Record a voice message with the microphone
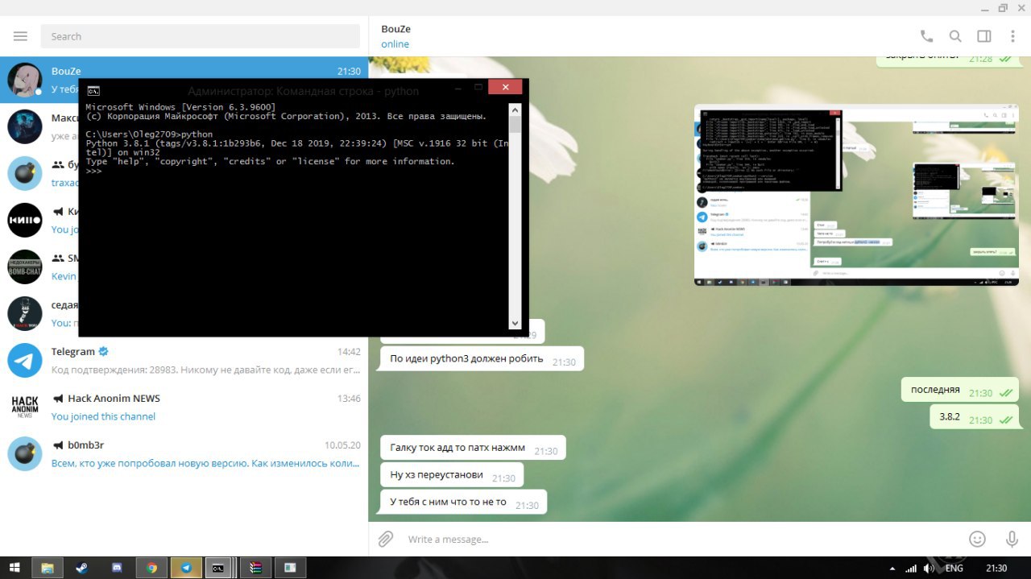This screenshot has width=1031, height=579. tap(1012, 539)
